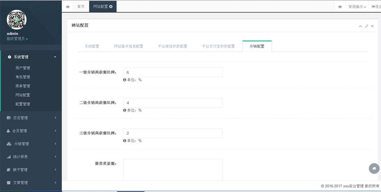Image resolution: width=381 pixels, height=192 pixels.
Task: Open 配置管理 in the sidebar
Action: [23, 104]
